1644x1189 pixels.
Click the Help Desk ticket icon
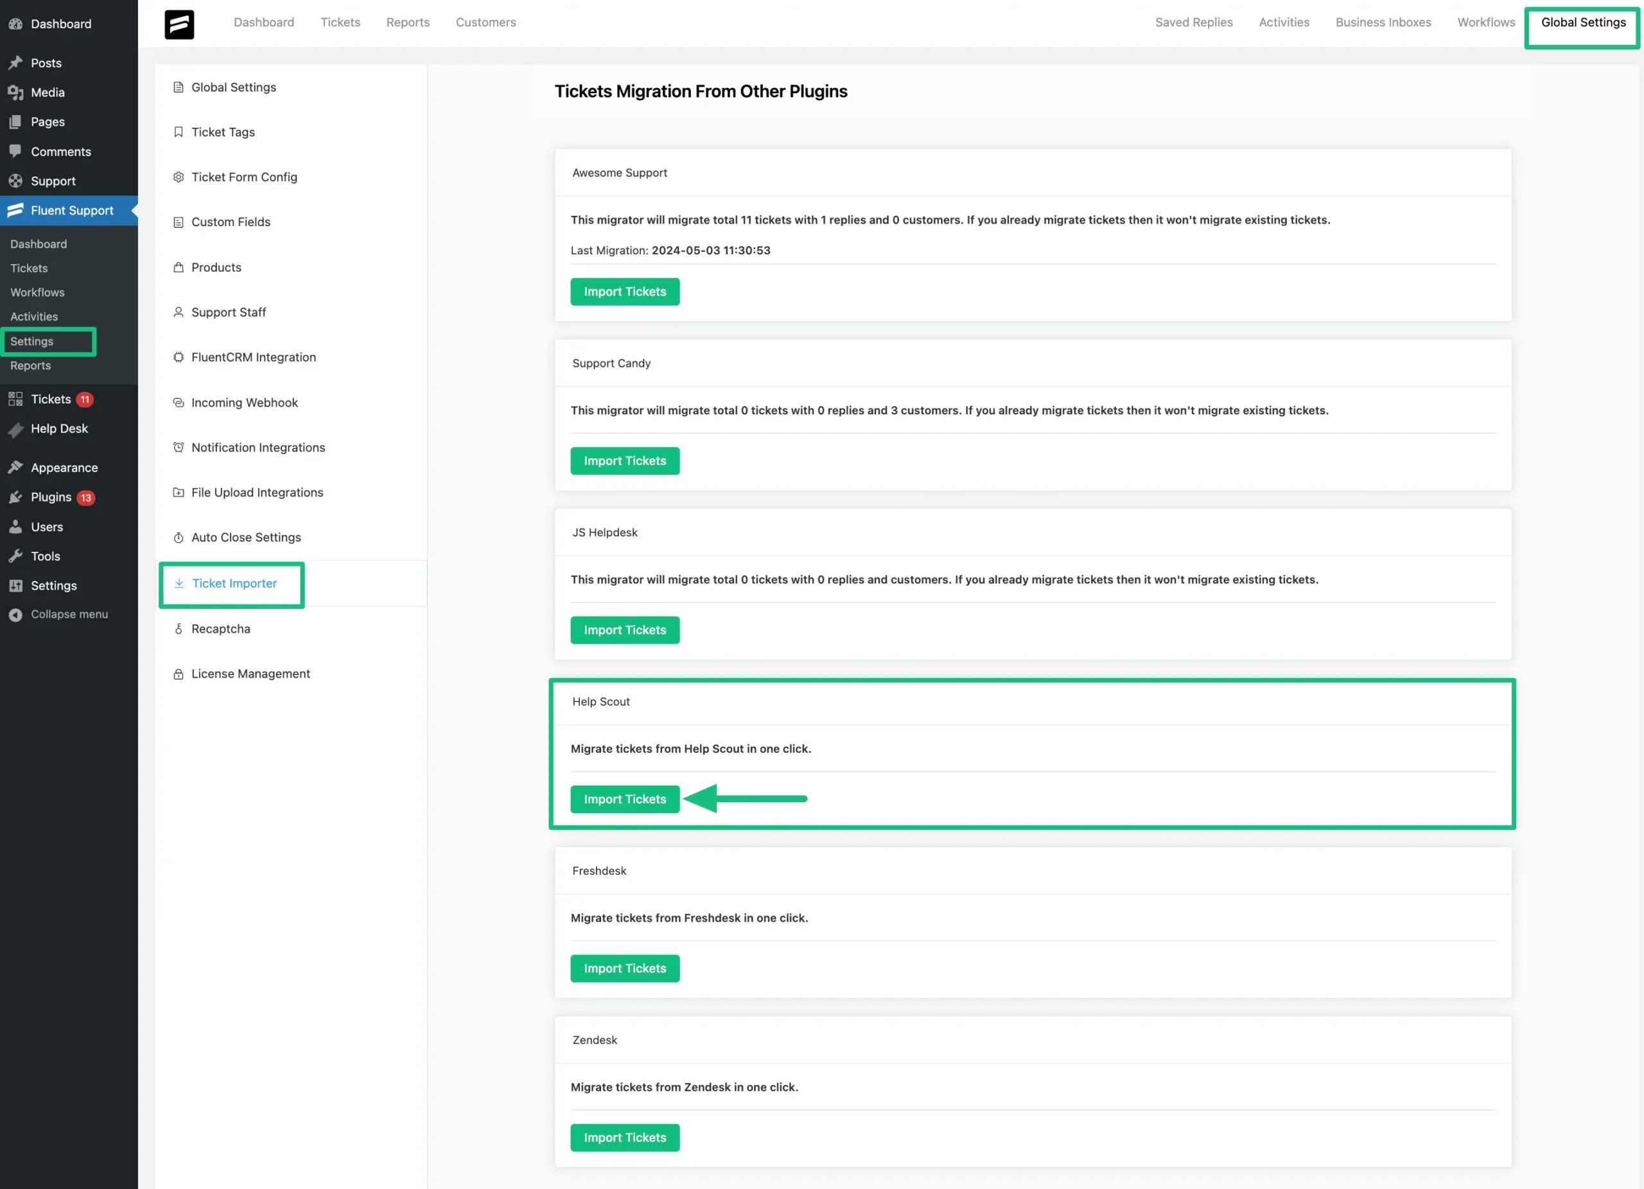tap(15, 429)
